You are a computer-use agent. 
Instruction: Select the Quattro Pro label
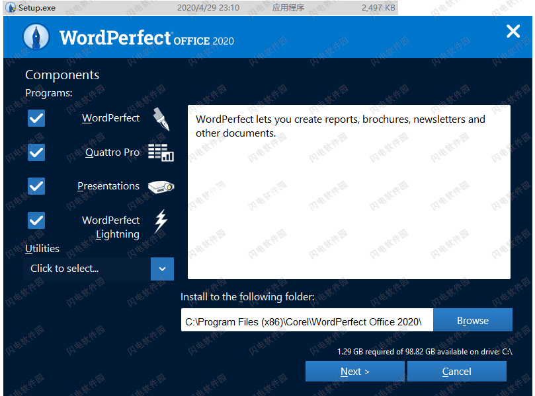(112, 152)
